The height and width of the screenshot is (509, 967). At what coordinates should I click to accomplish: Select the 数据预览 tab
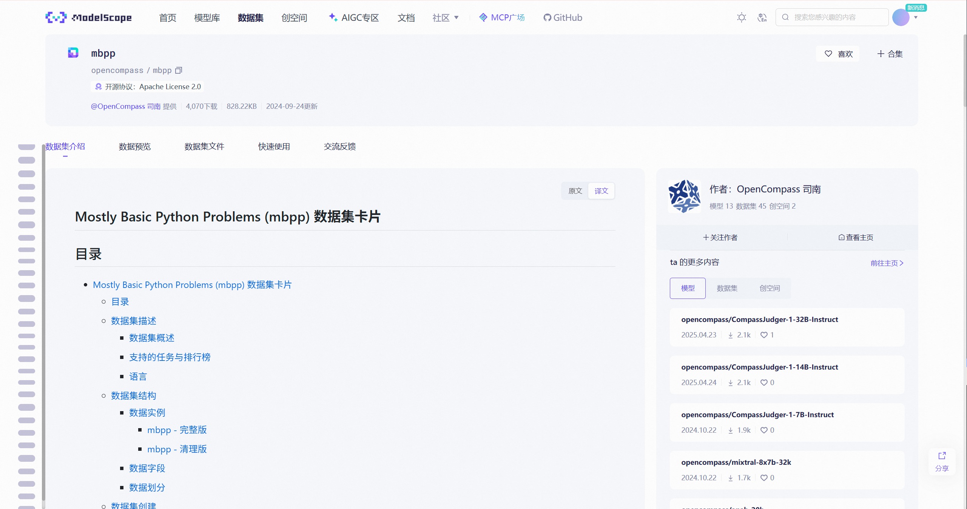(135, 147)
